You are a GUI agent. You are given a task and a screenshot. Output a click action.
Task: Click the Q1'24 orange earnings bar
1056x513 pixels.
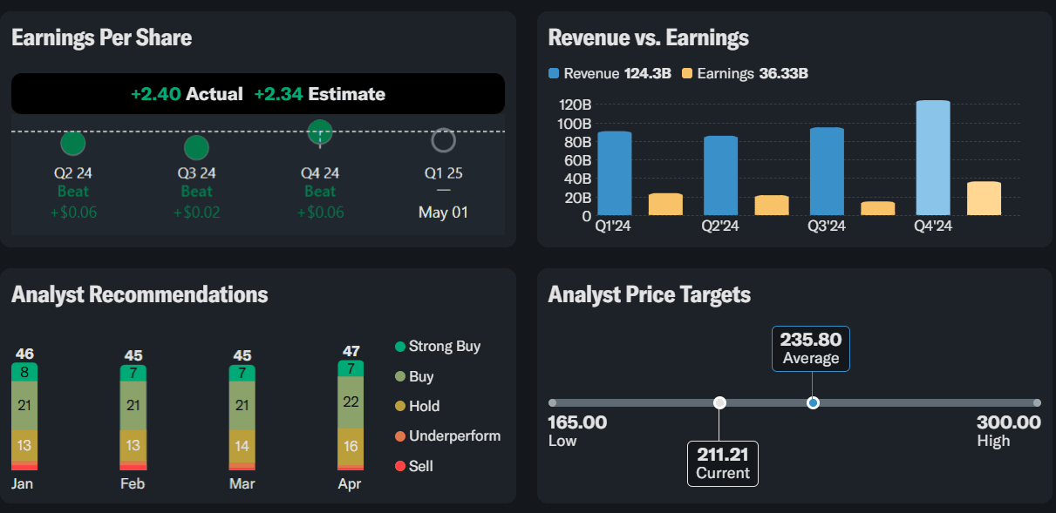click(x=665, y=205)
